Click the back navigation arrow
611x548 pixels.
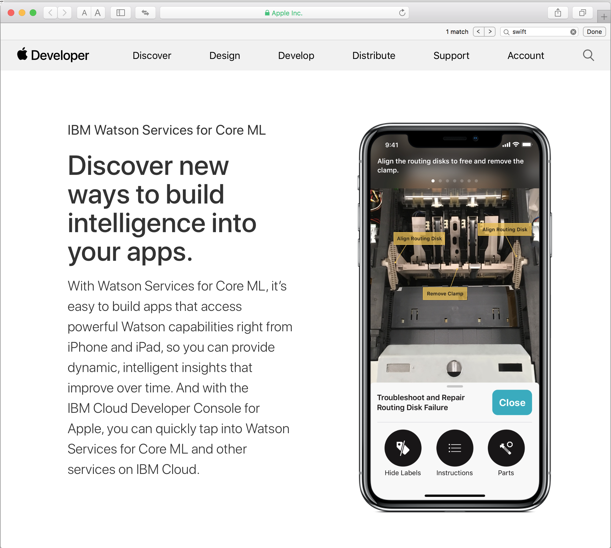51,13
